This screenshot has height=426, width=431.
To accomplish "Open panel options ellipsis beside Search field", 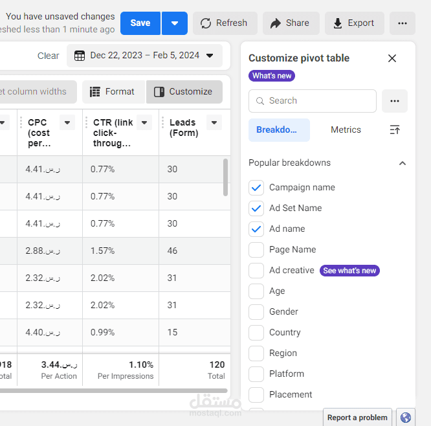I will 395,101.
